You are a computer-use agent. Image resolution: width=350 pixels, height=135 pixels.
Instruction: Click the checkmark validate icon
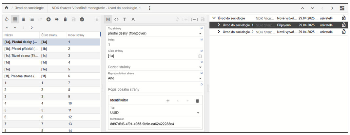tap(82, 20)
